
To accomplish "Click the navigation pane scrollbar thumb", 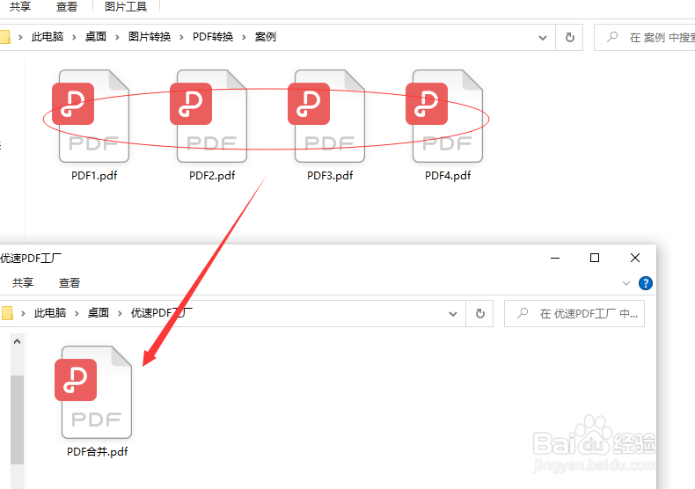I will [x=18, y=420].
